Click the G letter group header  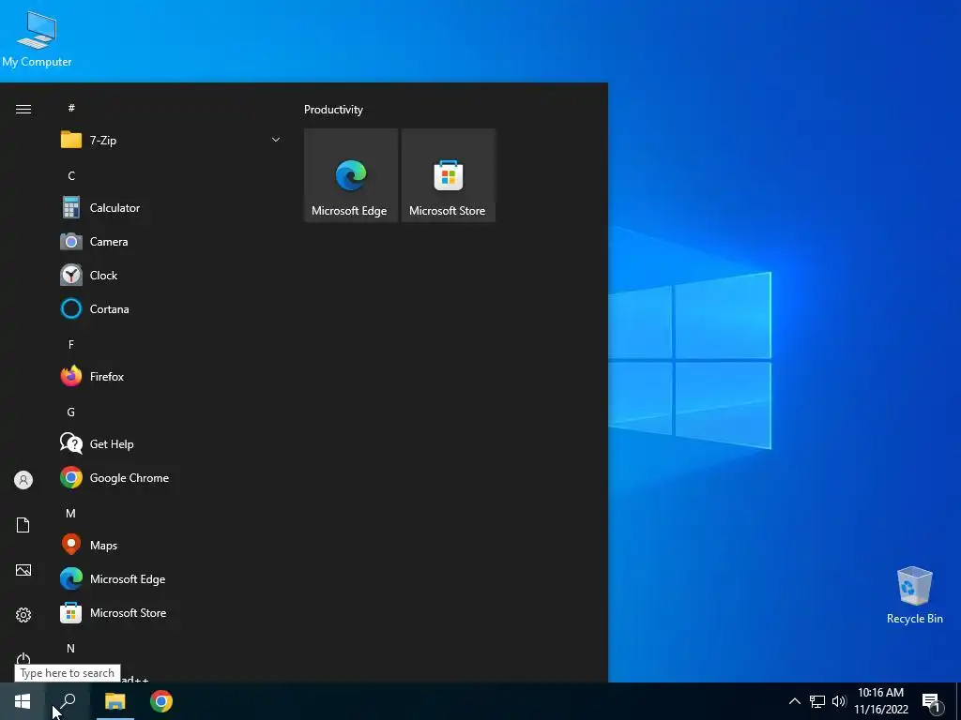(71, 412)
